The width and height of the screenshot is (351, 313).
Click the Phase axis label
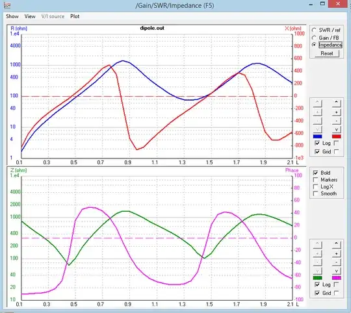[x=292, y=170]
